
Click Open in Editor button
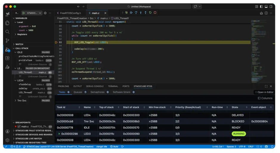[264, 92]
